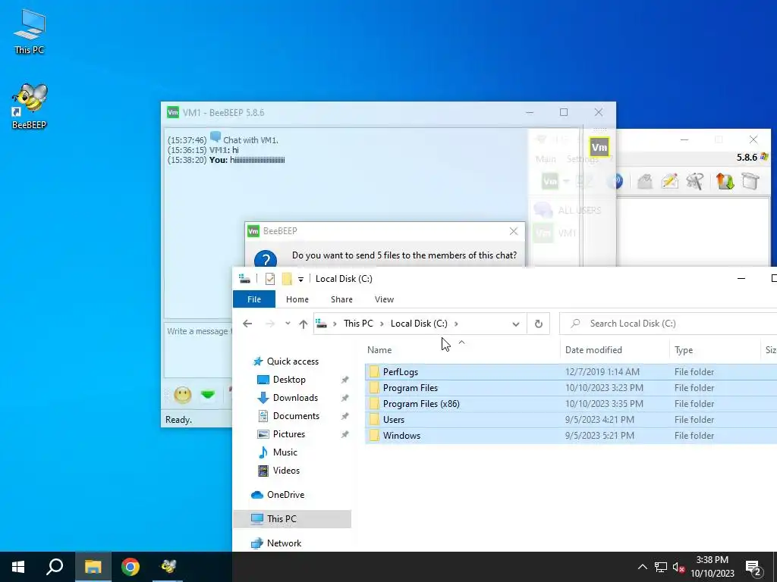
Task: Click chevron after This PC in breadcrumb
Action: point(382,324)
